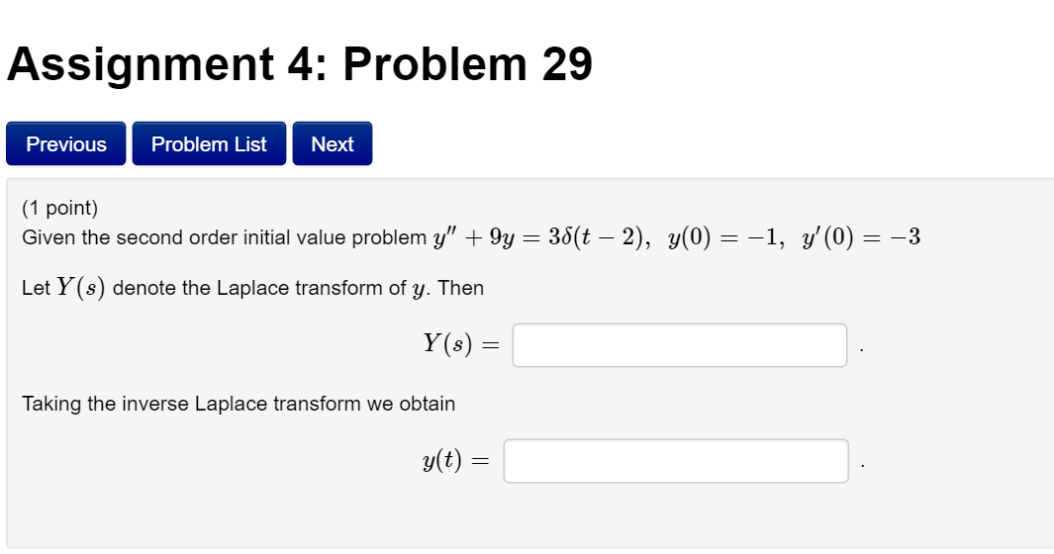Advance to the Next problem
This screenshot has width=1054, height=554.
pos(333,143)
